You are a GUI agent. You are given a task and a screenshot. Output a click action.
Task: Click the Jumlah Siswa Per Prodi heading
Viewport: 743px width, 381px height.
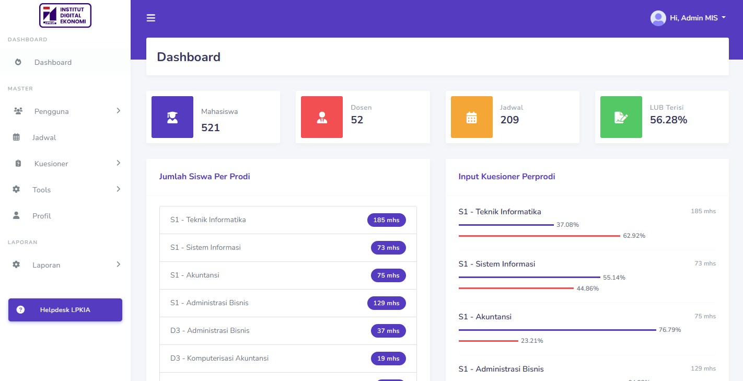click(205, 177)
